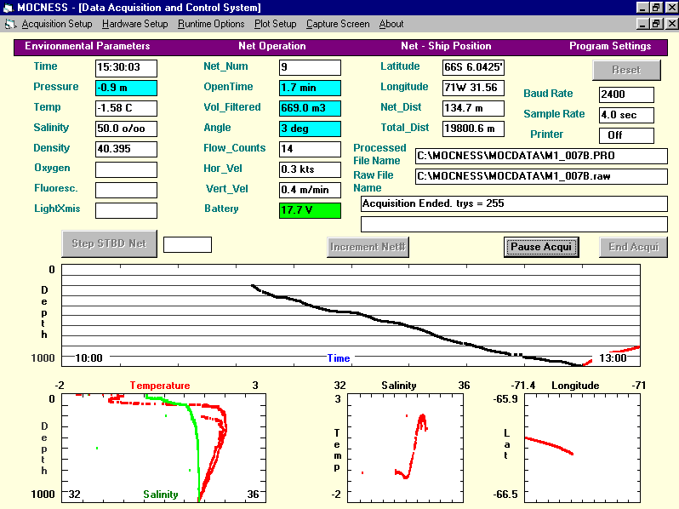Click the Vol_Filtered label
This screenshot has width=679, height=509.
[x=232, y=107]
